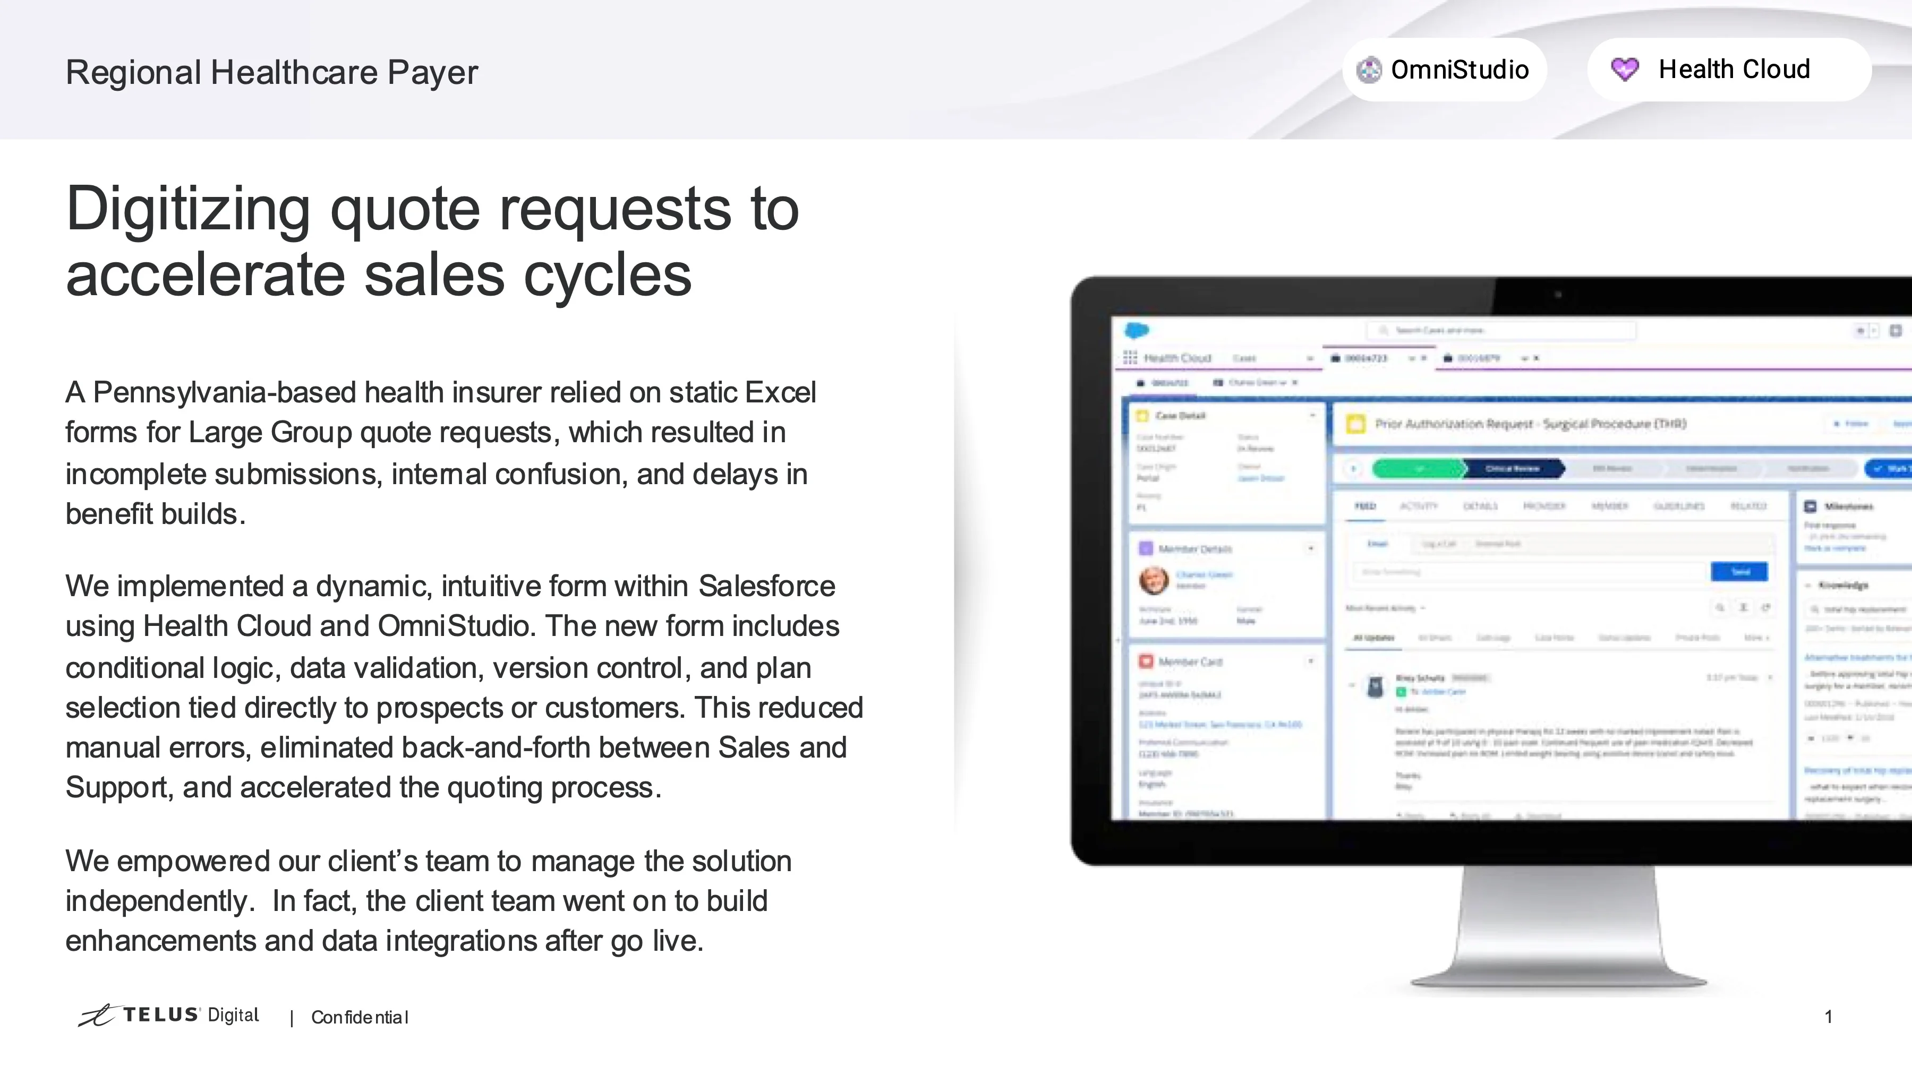Switch to the DETAILS tab
This screenshot has width=1912, height=1075.
pyautogui.click(x=1480, y=506)
